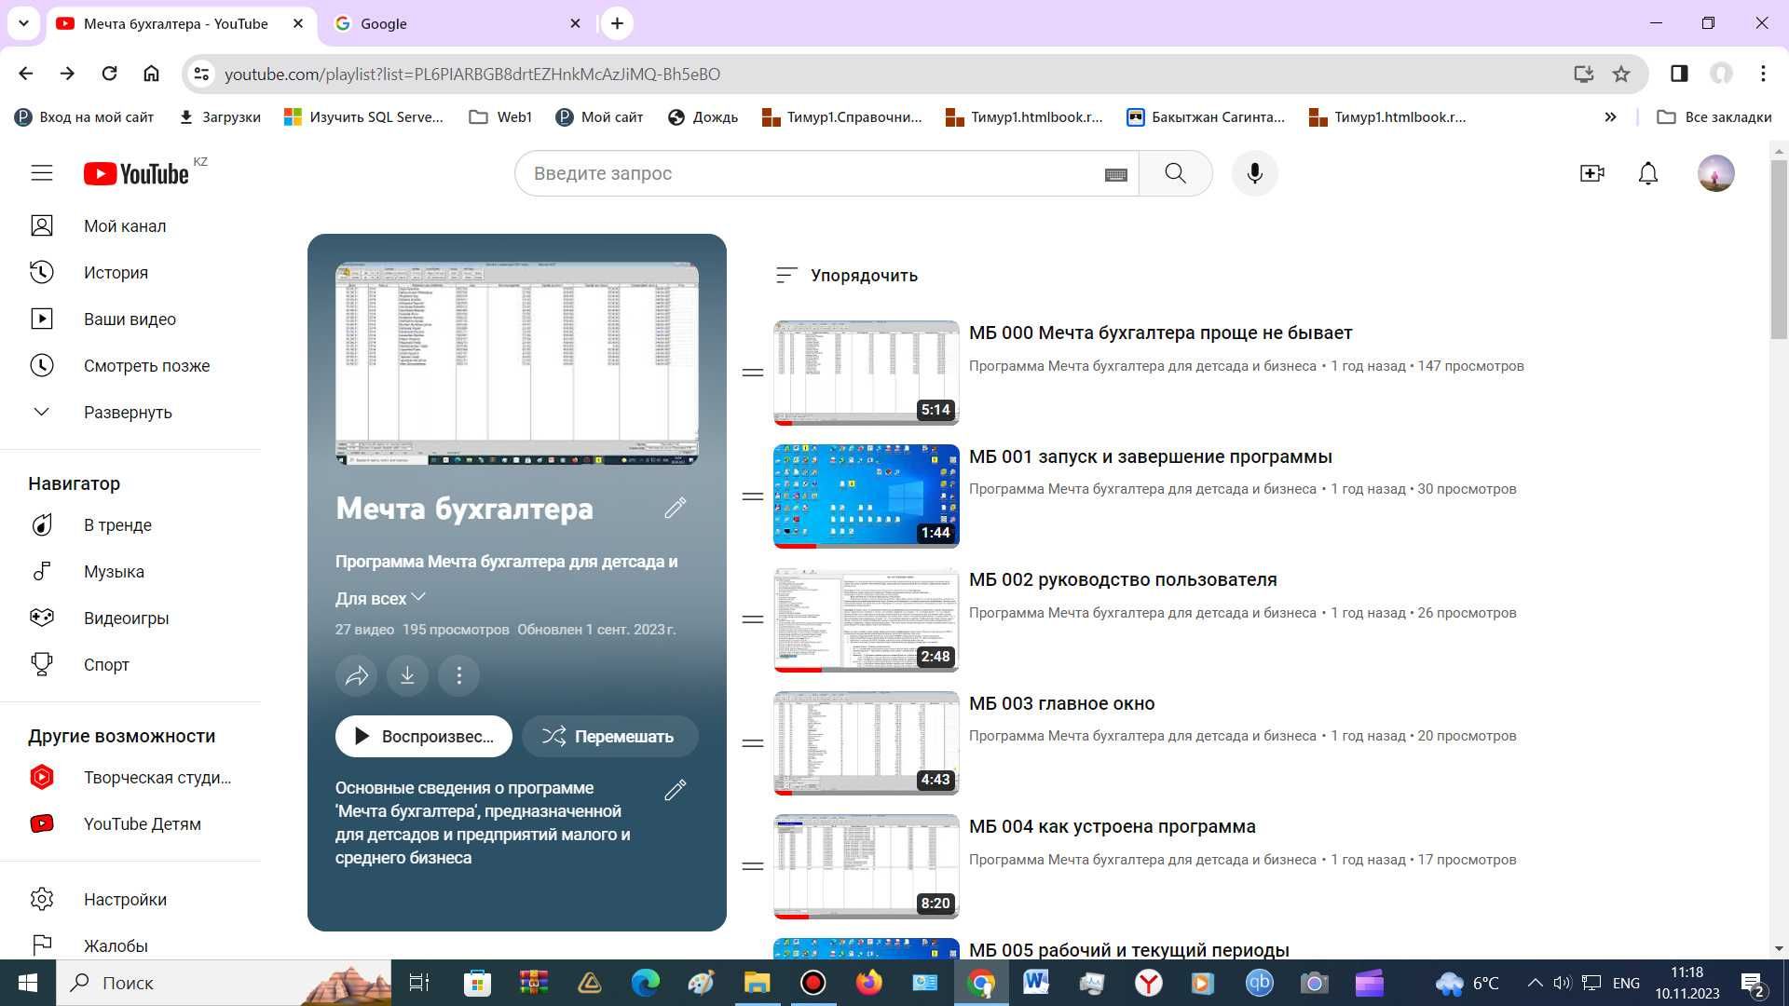The width and height of the screenshot is (1789, 1006).
Task: Open the Web1 bookmarks folder
Action: coord(500,117)
